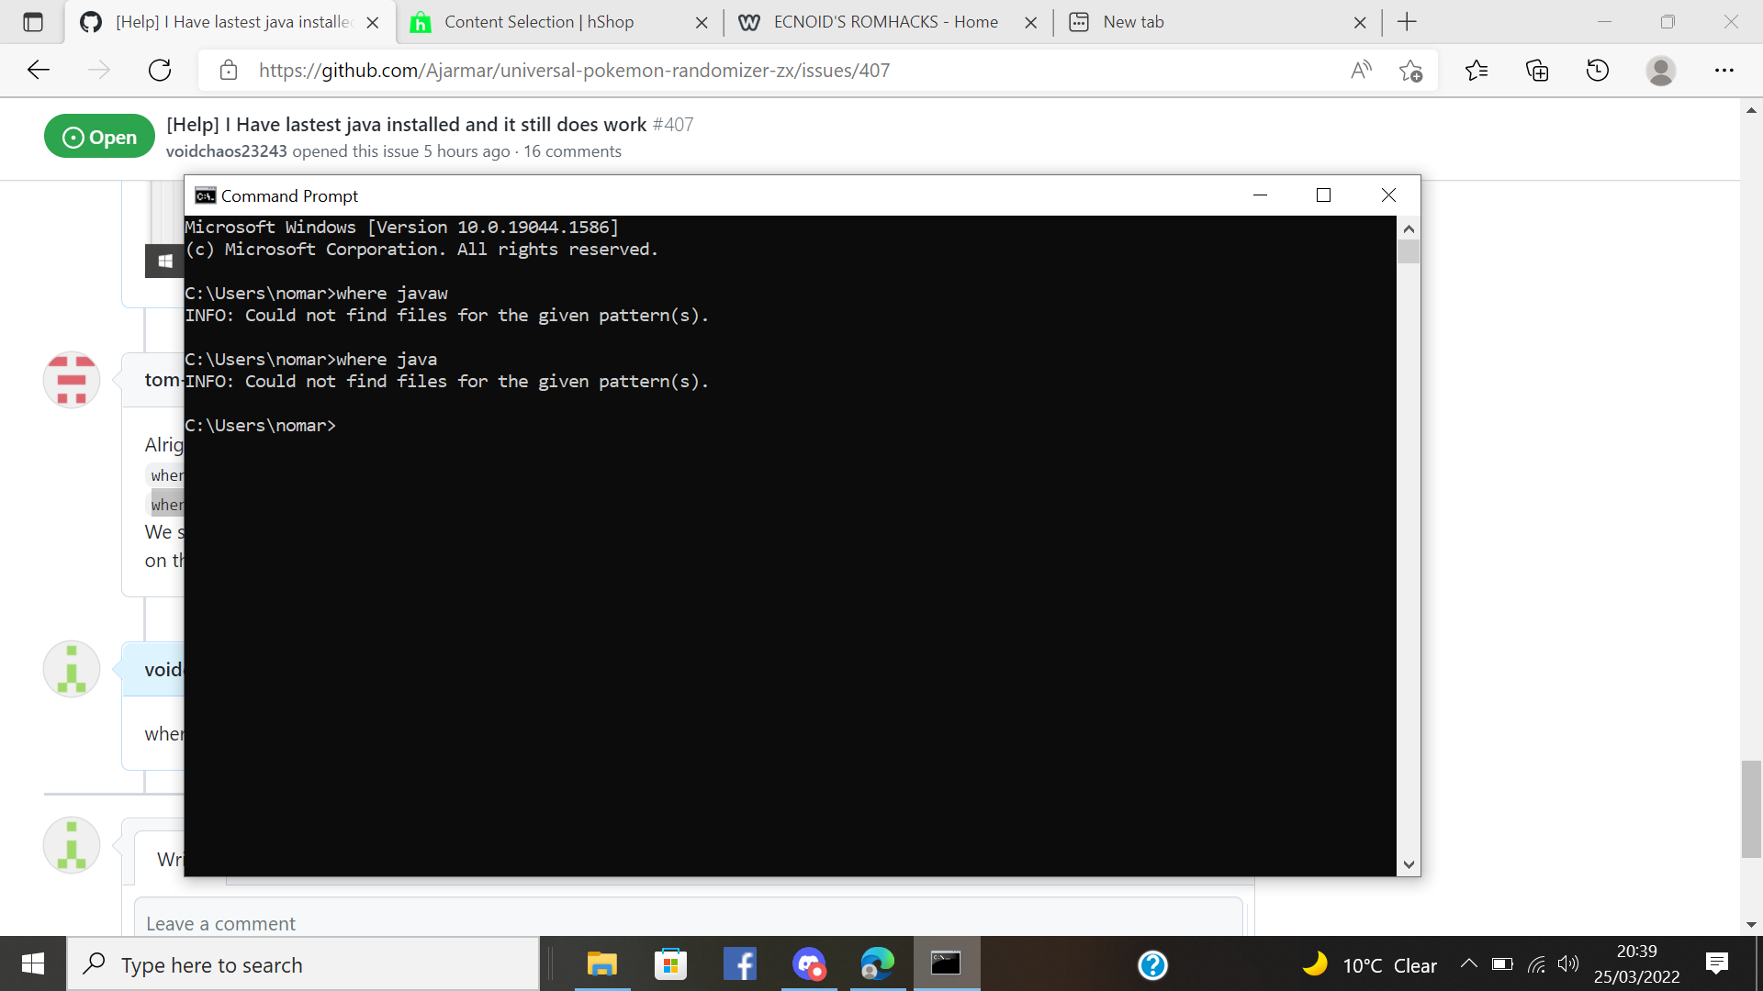Image resolution: width=1763 pixels, height=991 pixels.
Task: Open the tab actions menu
Action: (33, 21)
